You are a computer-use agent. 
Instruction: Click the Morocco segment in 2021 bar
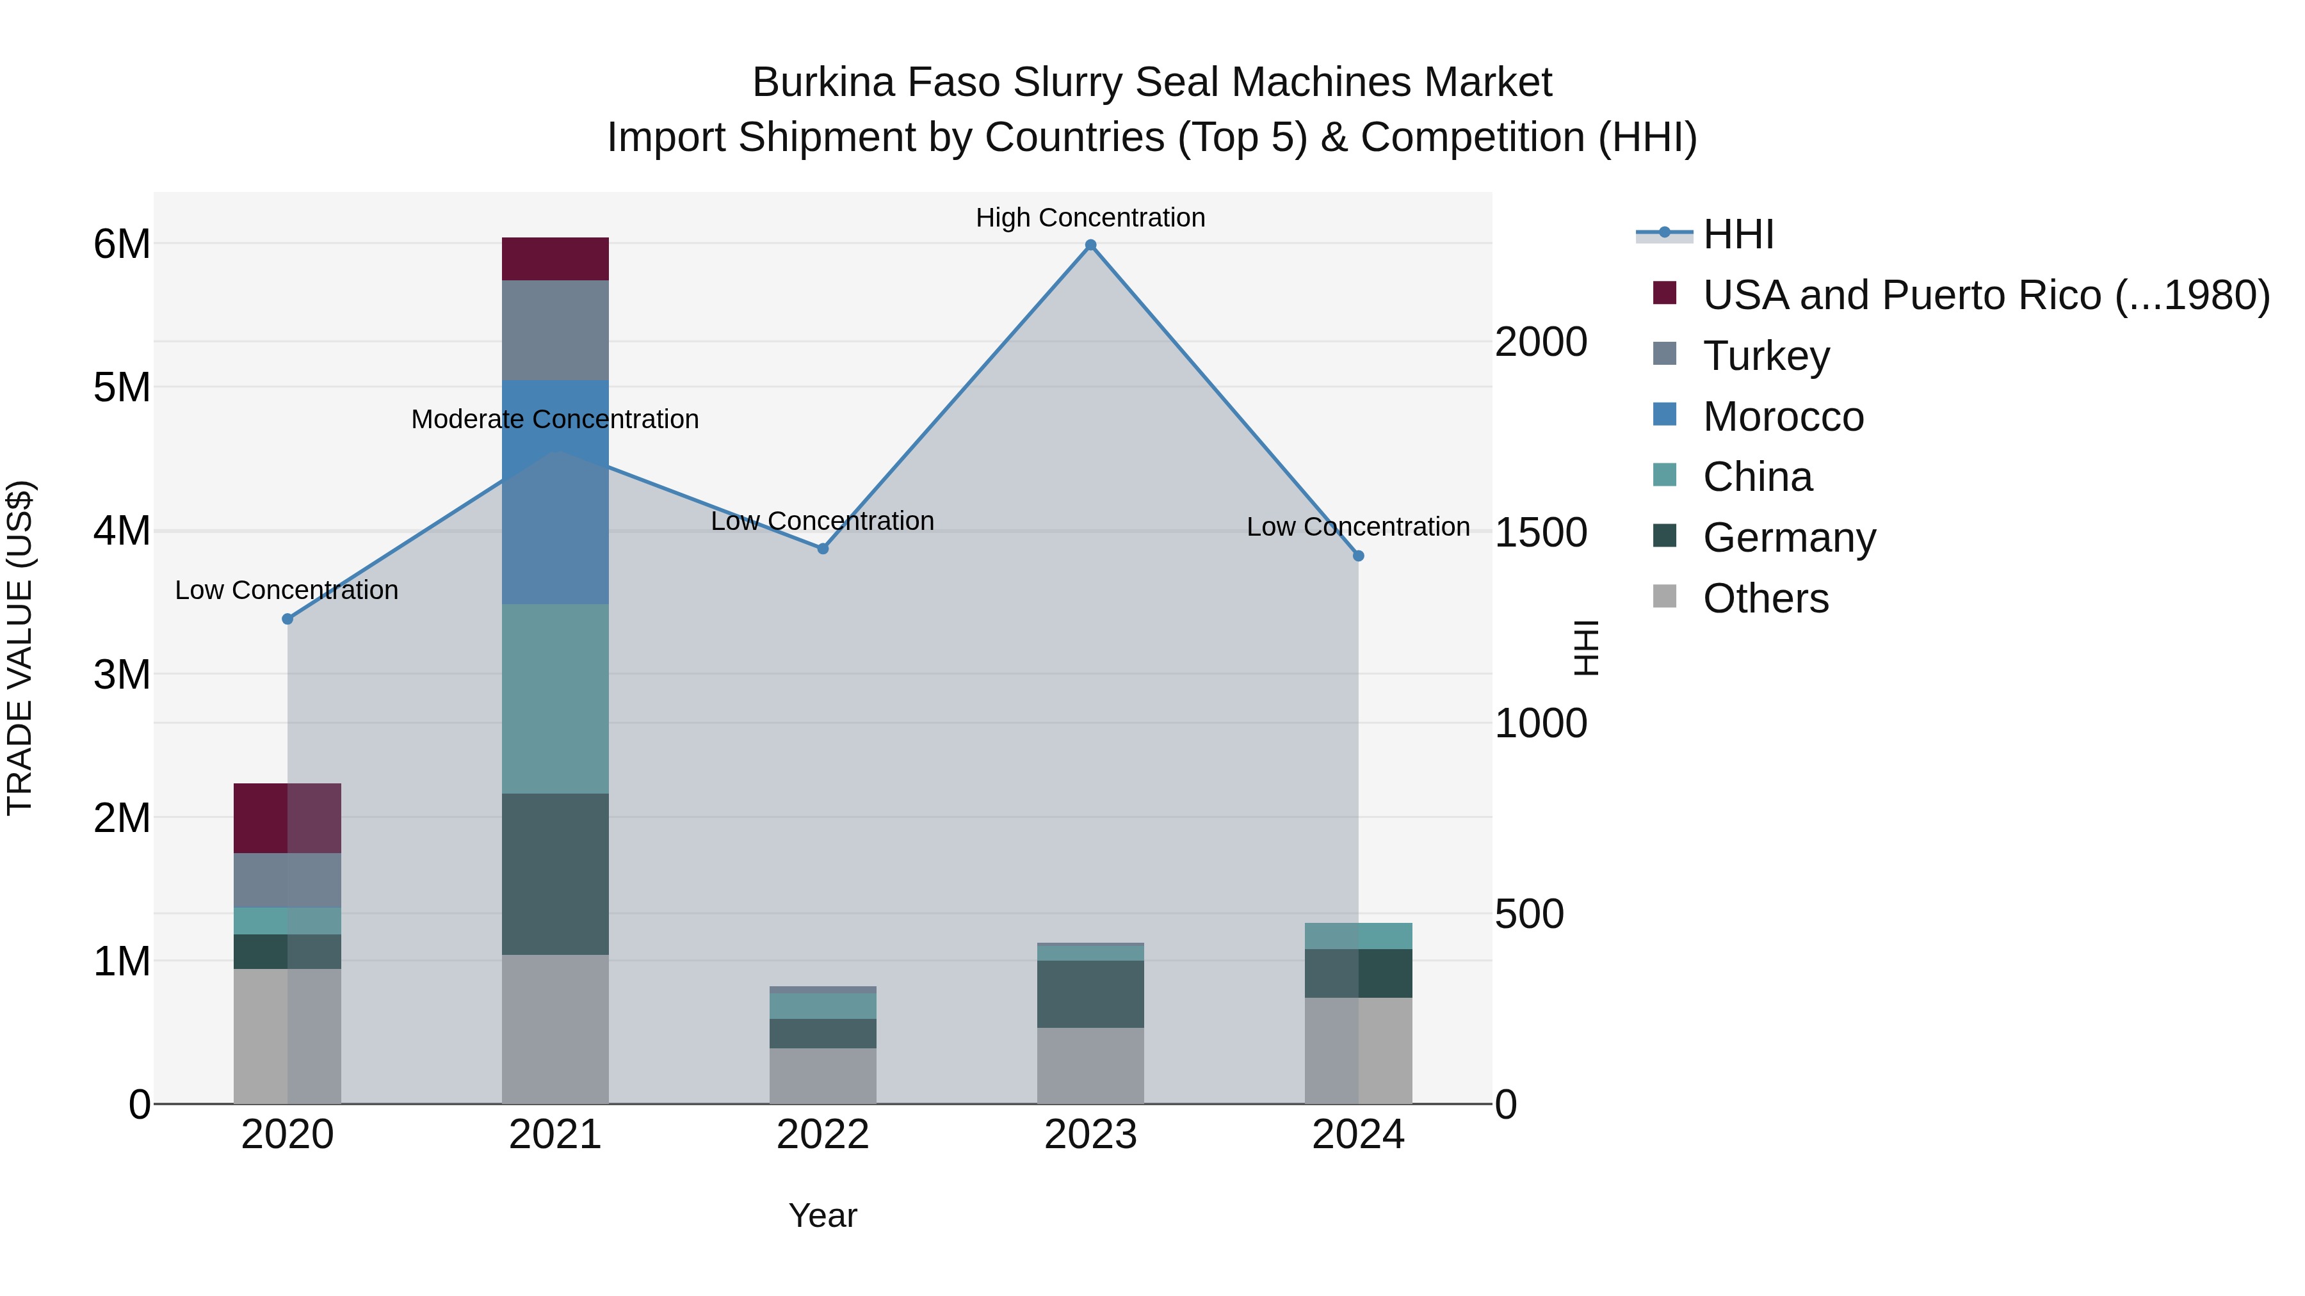point(554,492)
